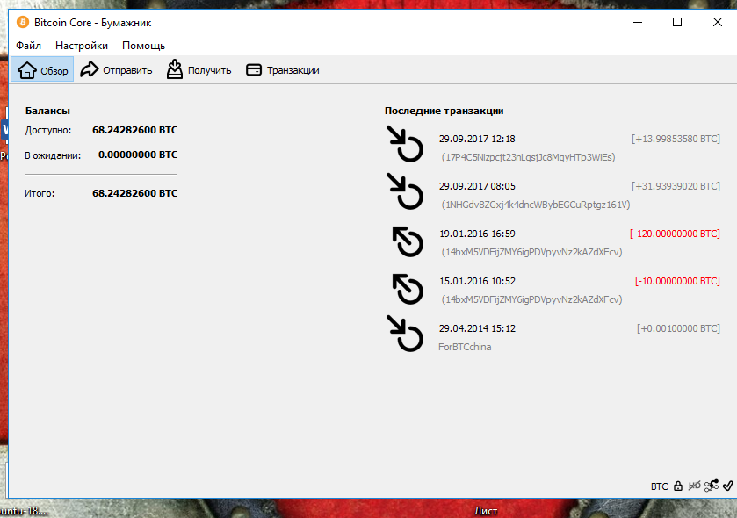Click the Итого total 68.24282600 BTC
The height and width of the screenshot is (518, 737).
point(135,193)
